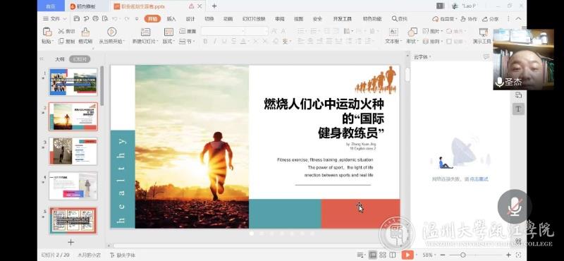Click the Underline formatting button

pyautogui.click(x=224, y=42)
